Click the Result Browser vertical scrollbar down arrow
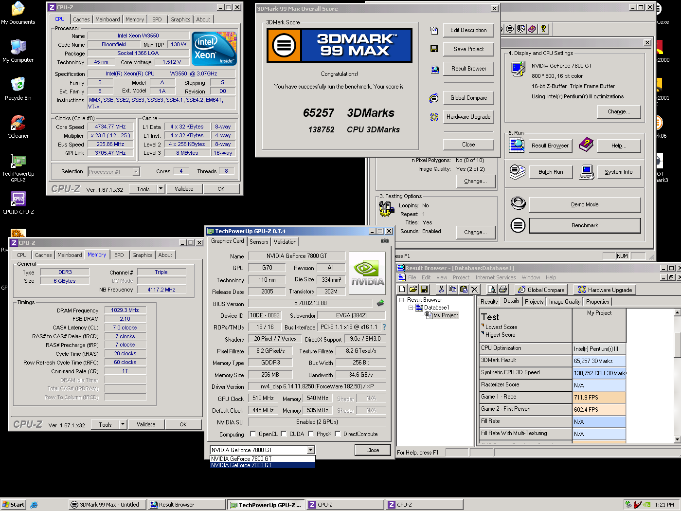Image resolution: width=681 pixels, height=511 pixels. pos(678,439)
